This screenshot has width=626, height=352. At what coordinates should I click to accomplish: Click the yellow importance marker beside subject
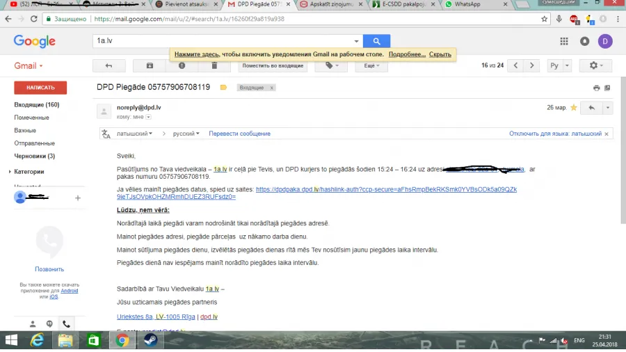[x=223, y=88]
